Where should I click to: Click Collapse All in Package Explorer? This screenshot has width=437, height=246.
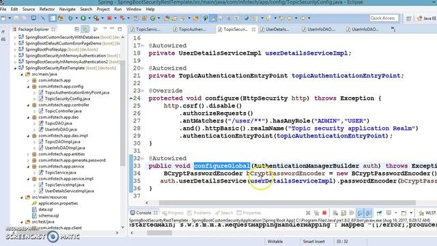tap(77, 29)
